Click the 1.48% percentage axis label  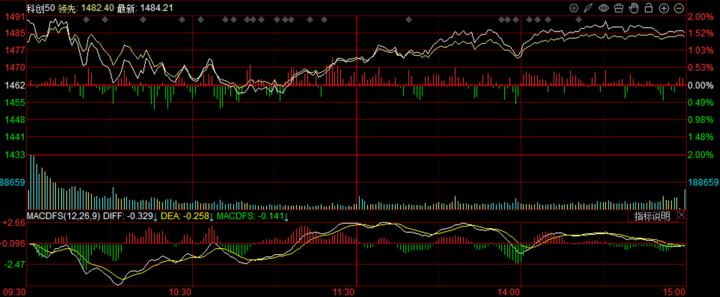[x=701, y=136]
